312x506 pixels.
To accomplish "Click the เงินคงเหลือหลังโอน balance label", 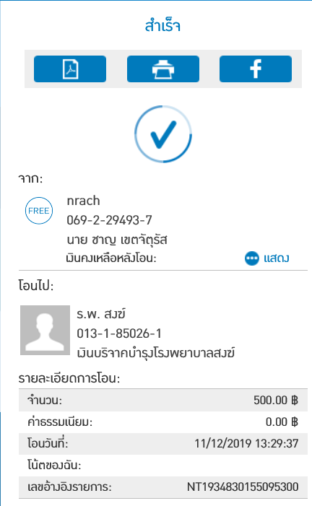I will 111,258.
